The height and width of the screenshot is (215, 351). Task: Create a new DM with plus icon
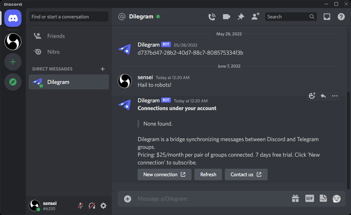coord(103,69)
